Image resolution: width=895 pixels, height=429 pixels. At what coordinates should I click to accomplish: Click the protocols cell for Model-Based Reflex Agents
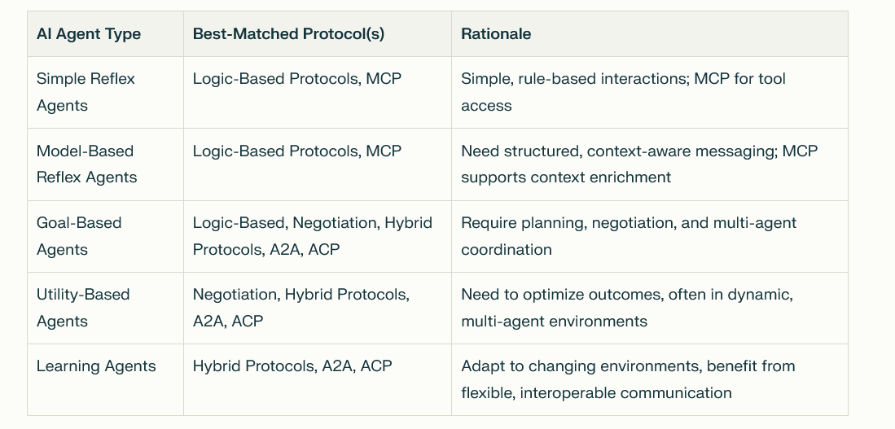tap(297, 151)
